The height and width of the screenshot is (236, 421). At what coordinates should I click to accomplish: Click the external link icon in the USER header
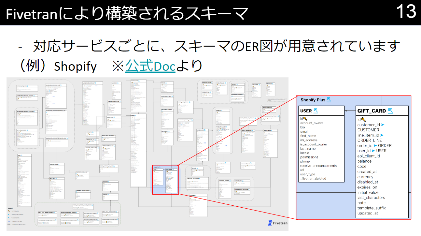(x=316, y=111)
